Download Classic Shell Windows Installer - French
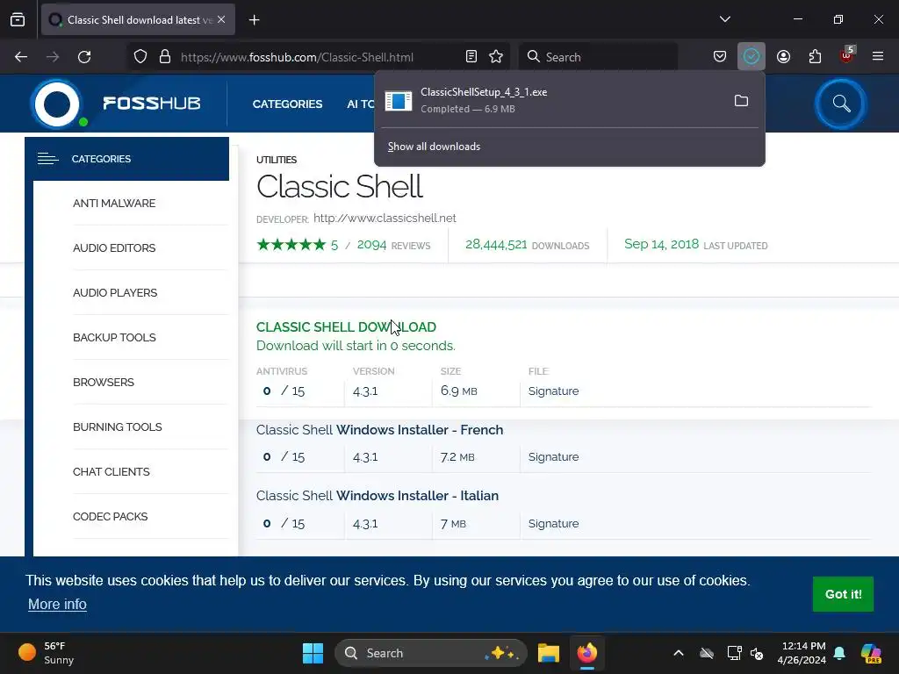Image resolution: width=899 pixels, height=674 pixels. point(379,430)
